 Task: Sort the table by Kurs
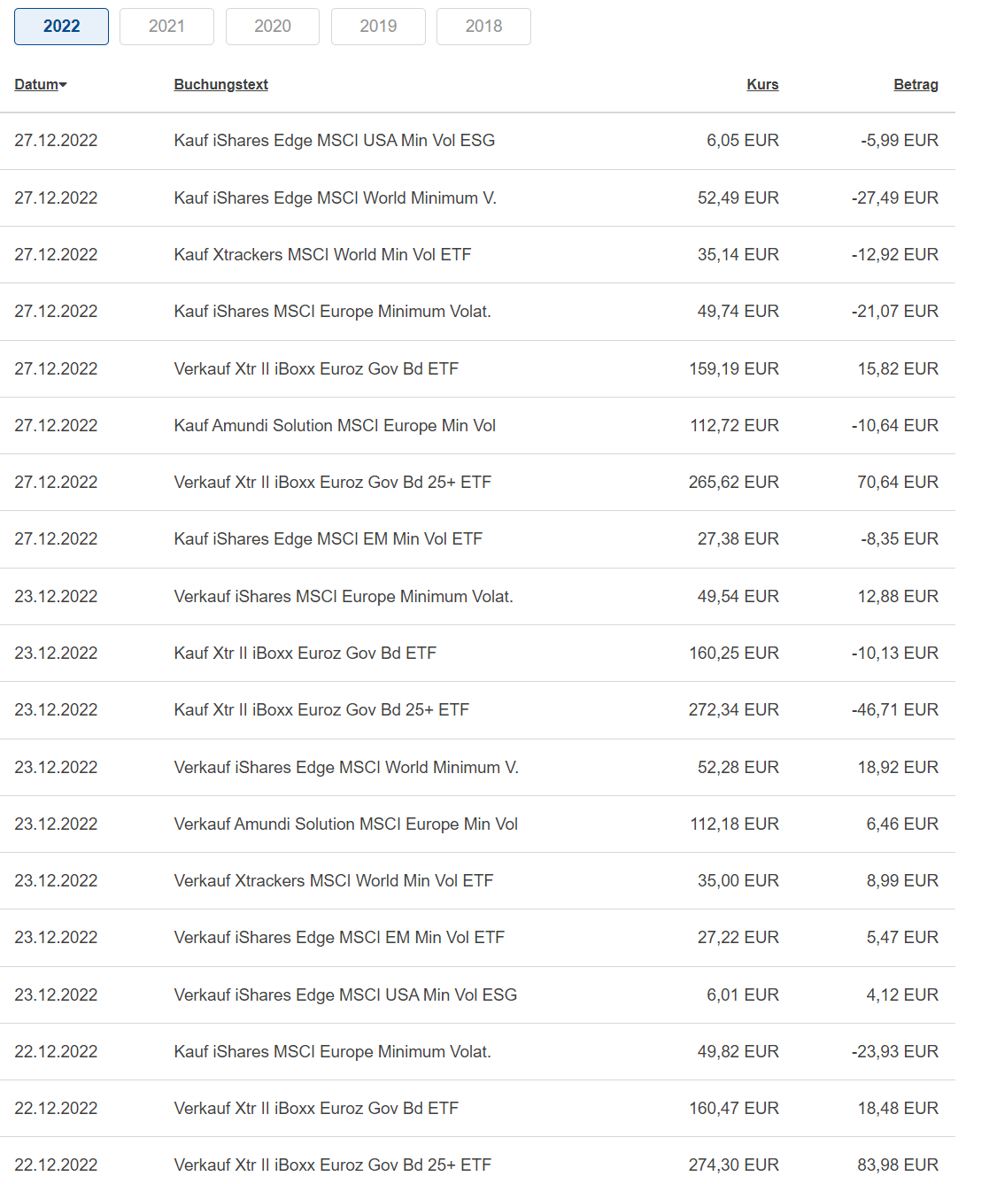click(x=762, y=85)
